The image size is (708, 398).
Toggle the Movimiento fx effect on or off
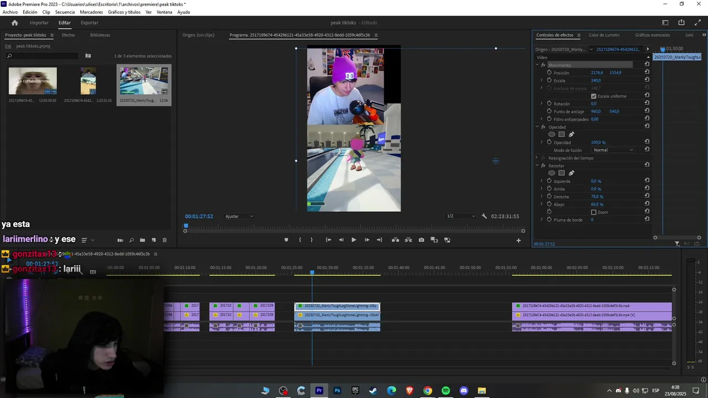543,65
